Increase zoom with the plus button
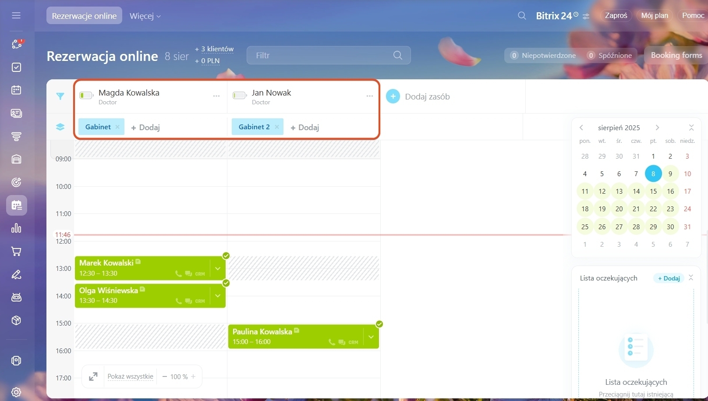Screen dimensions: 708x401 click(x=193, y=376)
